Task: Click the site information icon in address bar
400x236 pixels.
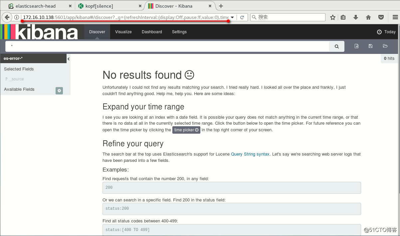Action: (x=17, y=17)
